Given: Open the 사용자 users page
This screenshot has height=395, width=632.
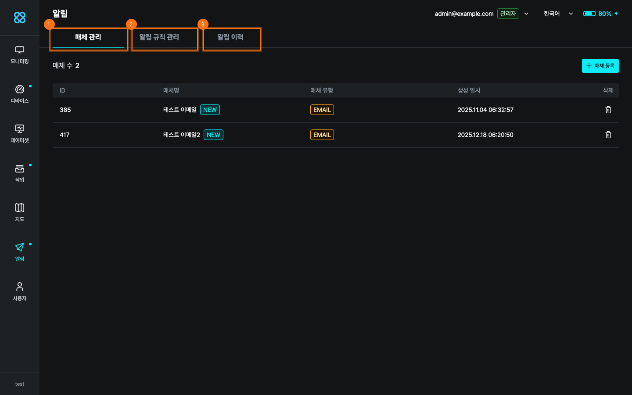Looking at the screenshot, I should (x=20, y=291).
